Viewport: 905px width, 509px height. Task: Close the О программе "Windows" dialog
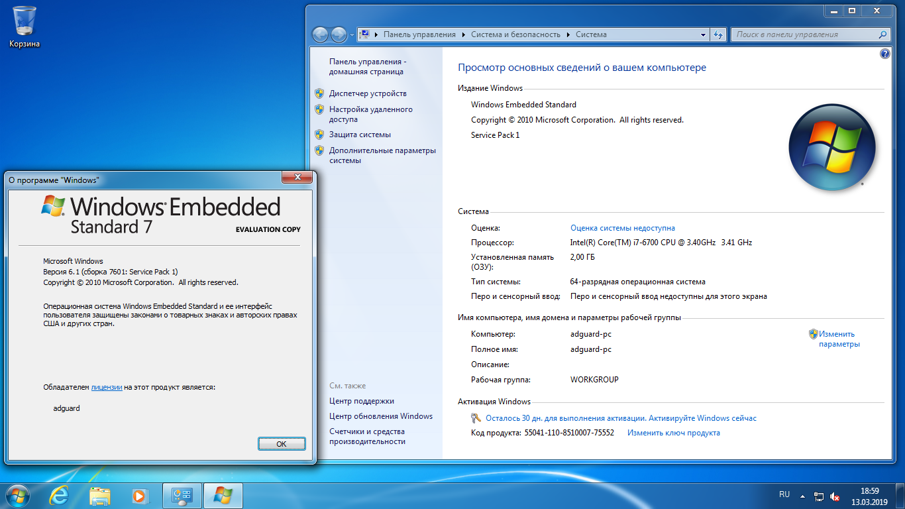tap(297, 177)
